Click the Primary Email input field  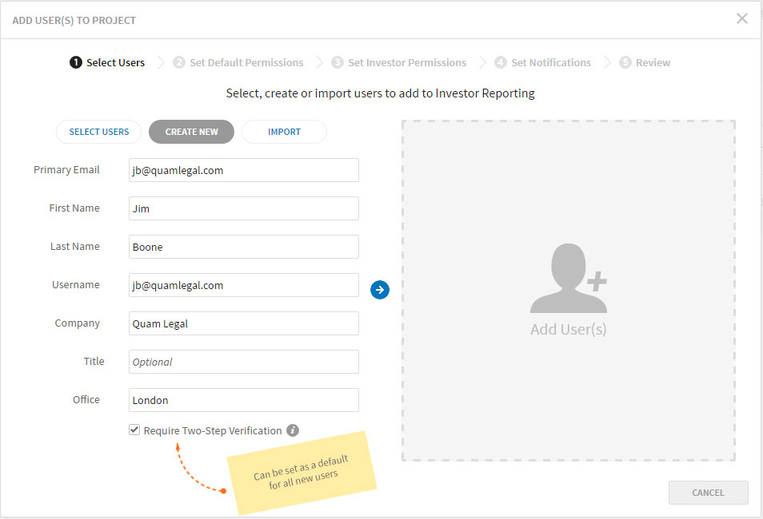pyautogui.click(x=244, y=170)
